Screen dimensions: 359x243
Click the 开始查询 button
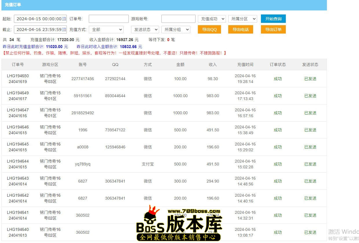[x=273, y=19]
